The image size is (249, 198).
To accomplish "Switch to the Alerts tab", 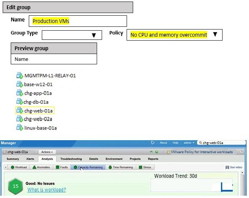I will [30, 159].
